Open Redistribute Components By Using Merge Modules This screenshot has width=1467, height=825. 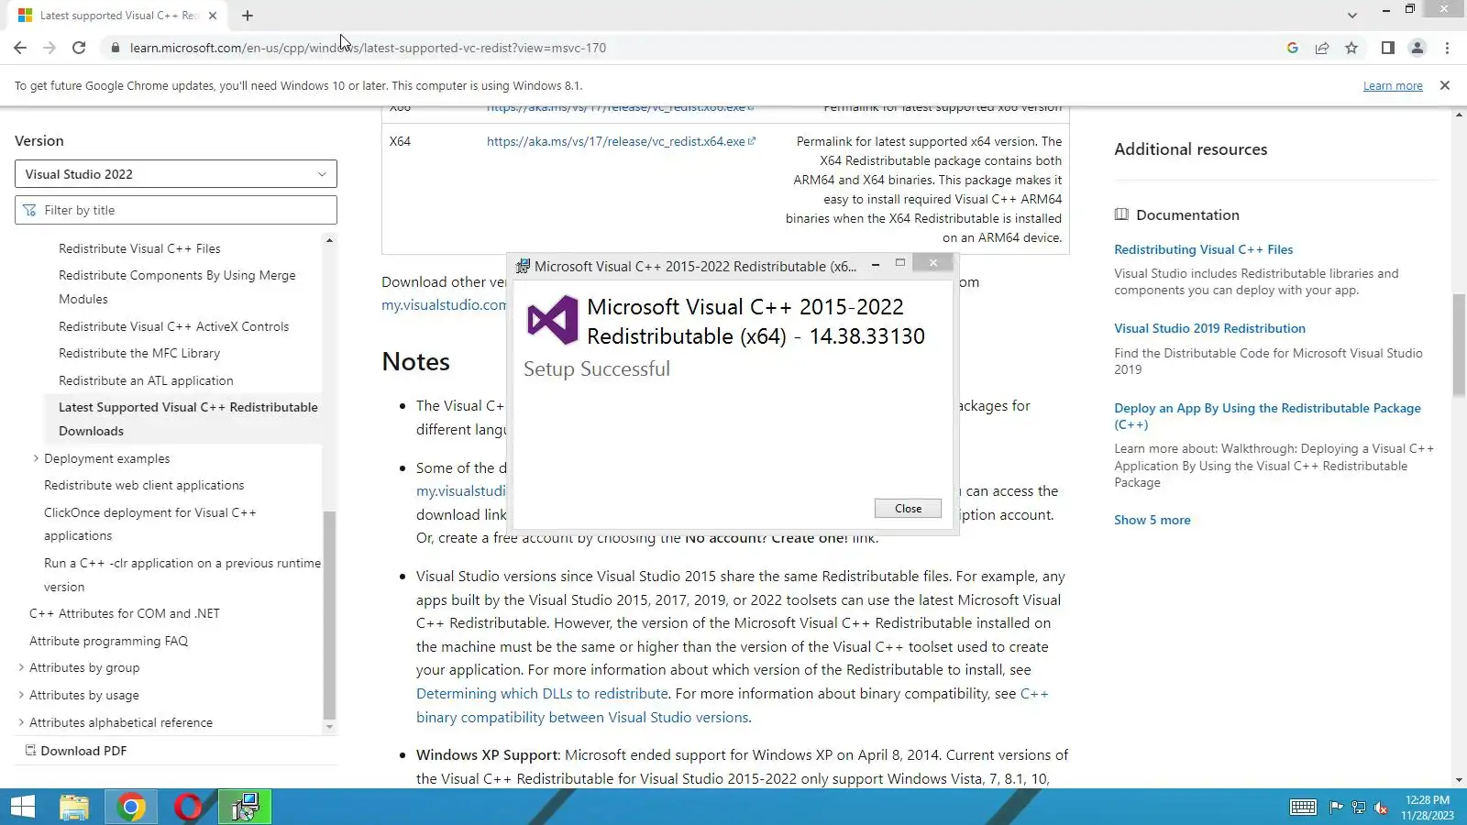(x=177, y=287)
